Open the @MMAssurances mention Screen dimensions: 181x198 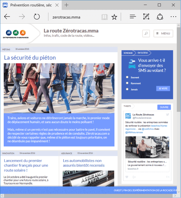tap(134, 132)
